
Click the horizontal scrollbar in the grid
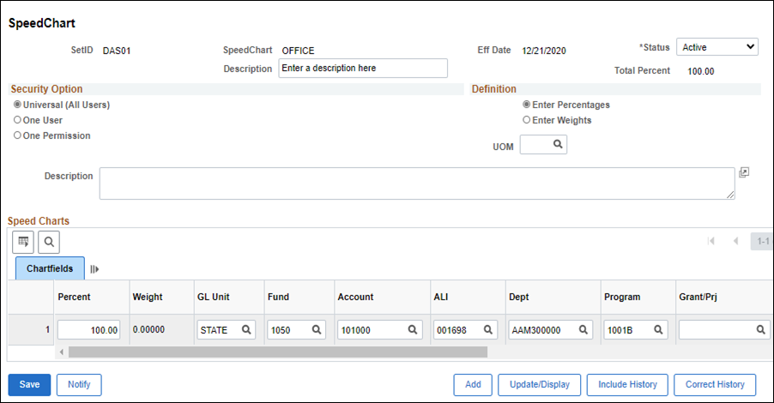coord(278,352)
